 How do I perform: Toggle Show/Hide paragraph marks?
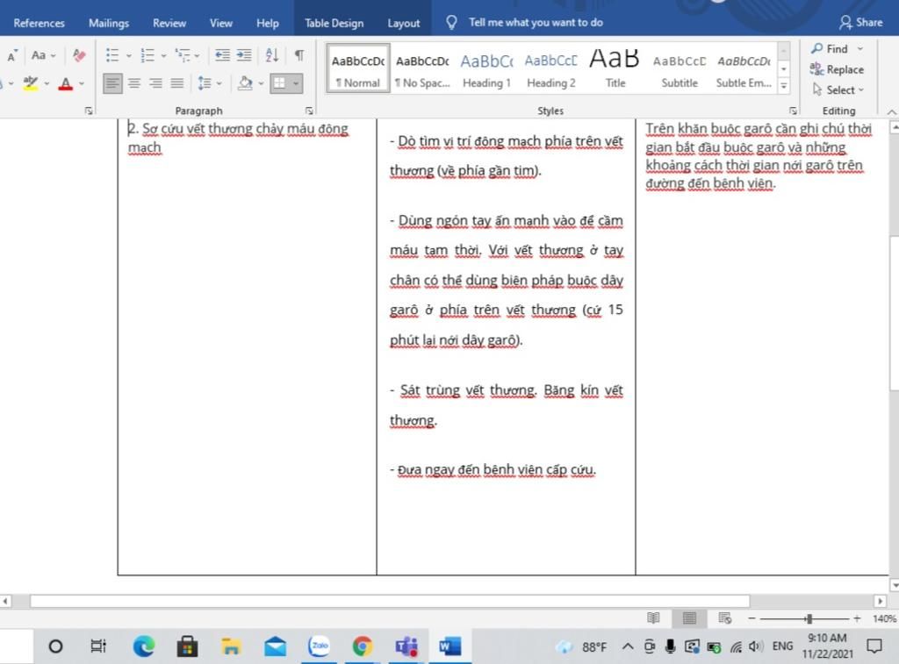tap(298, 55)
